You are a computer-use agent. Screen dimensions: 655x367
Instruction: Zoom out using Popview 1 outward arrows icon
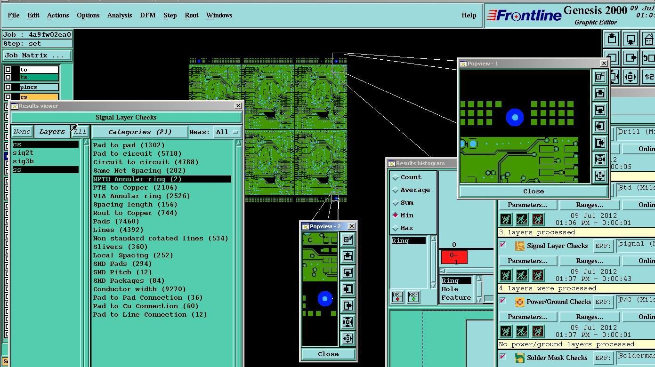coord(600,176)
